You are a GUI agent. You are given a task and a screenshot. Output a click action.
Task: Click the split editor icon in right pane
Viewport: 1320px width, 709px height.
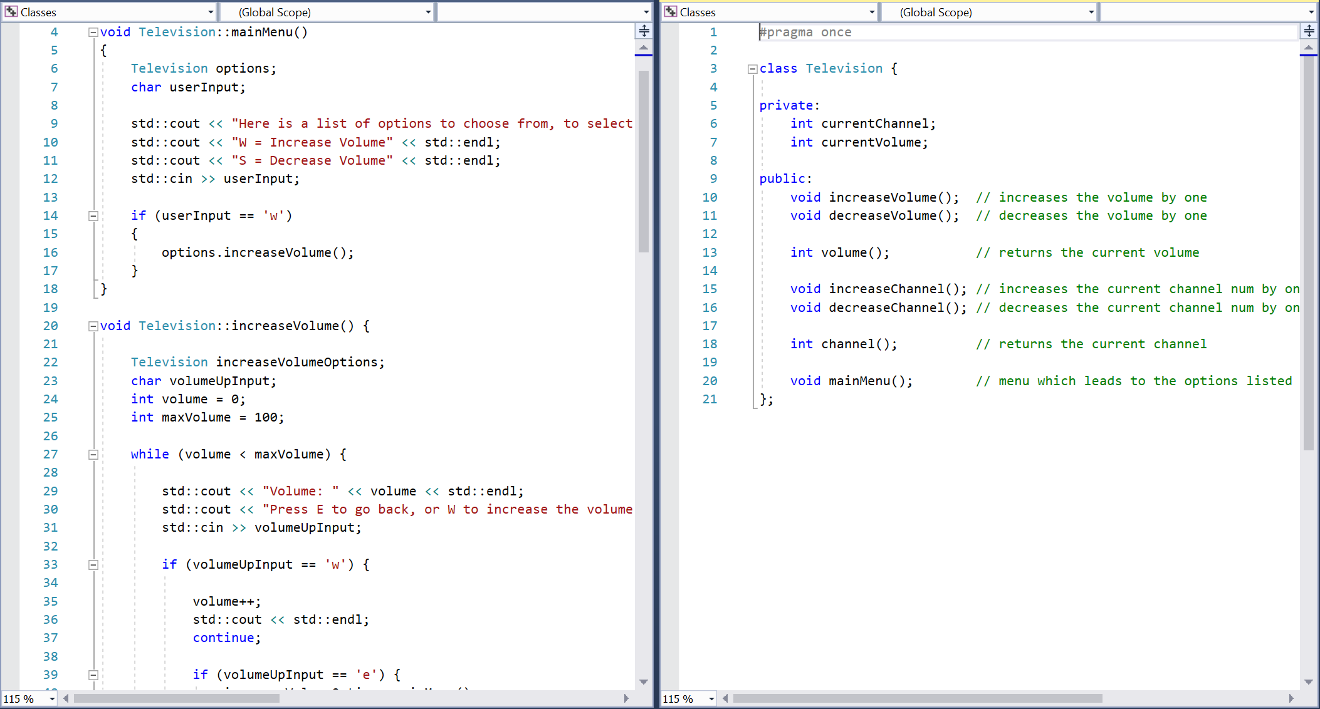(x=1309, y=31)
